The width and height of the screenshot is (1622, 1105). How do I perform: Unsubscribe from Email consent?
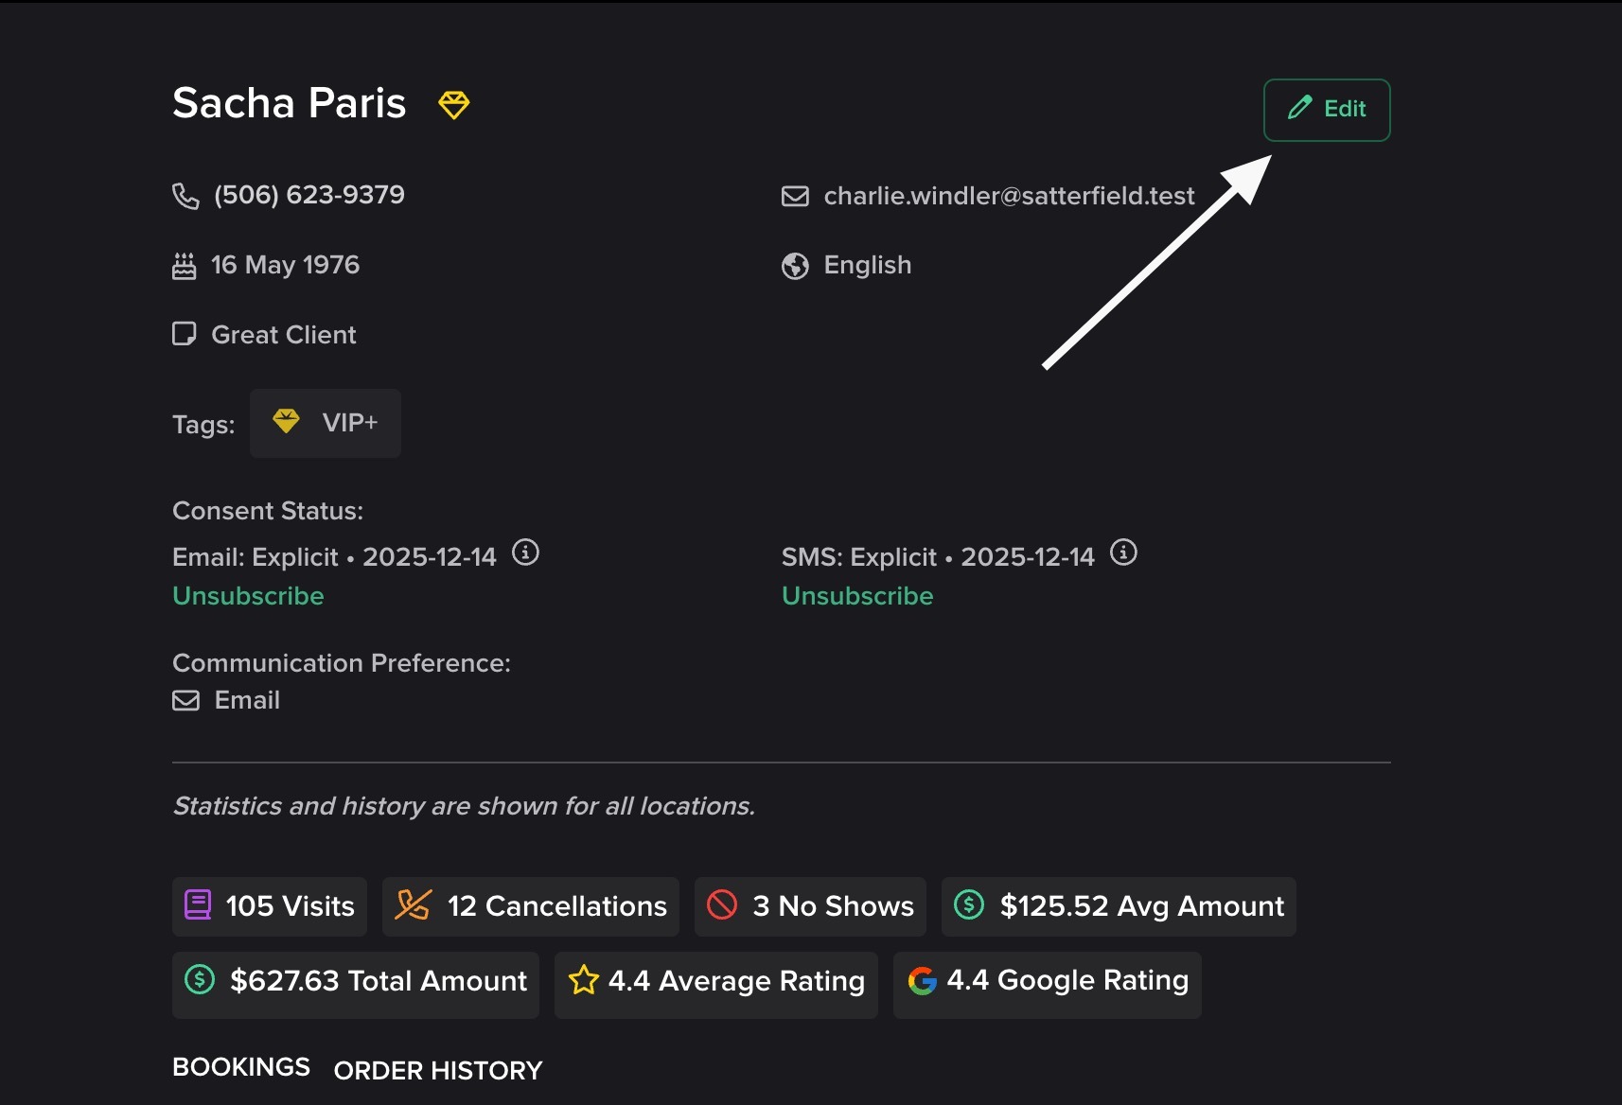tap(248, 596)
